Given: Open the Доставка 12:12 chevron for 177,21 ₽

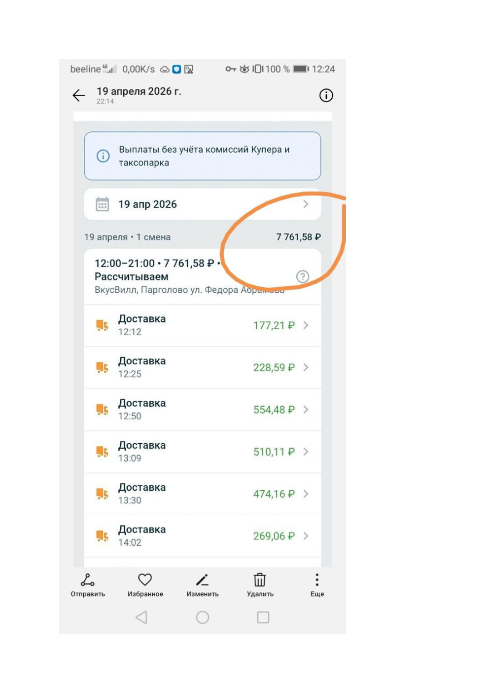Looking at the screenshot, I should click(x=306, y=325).
